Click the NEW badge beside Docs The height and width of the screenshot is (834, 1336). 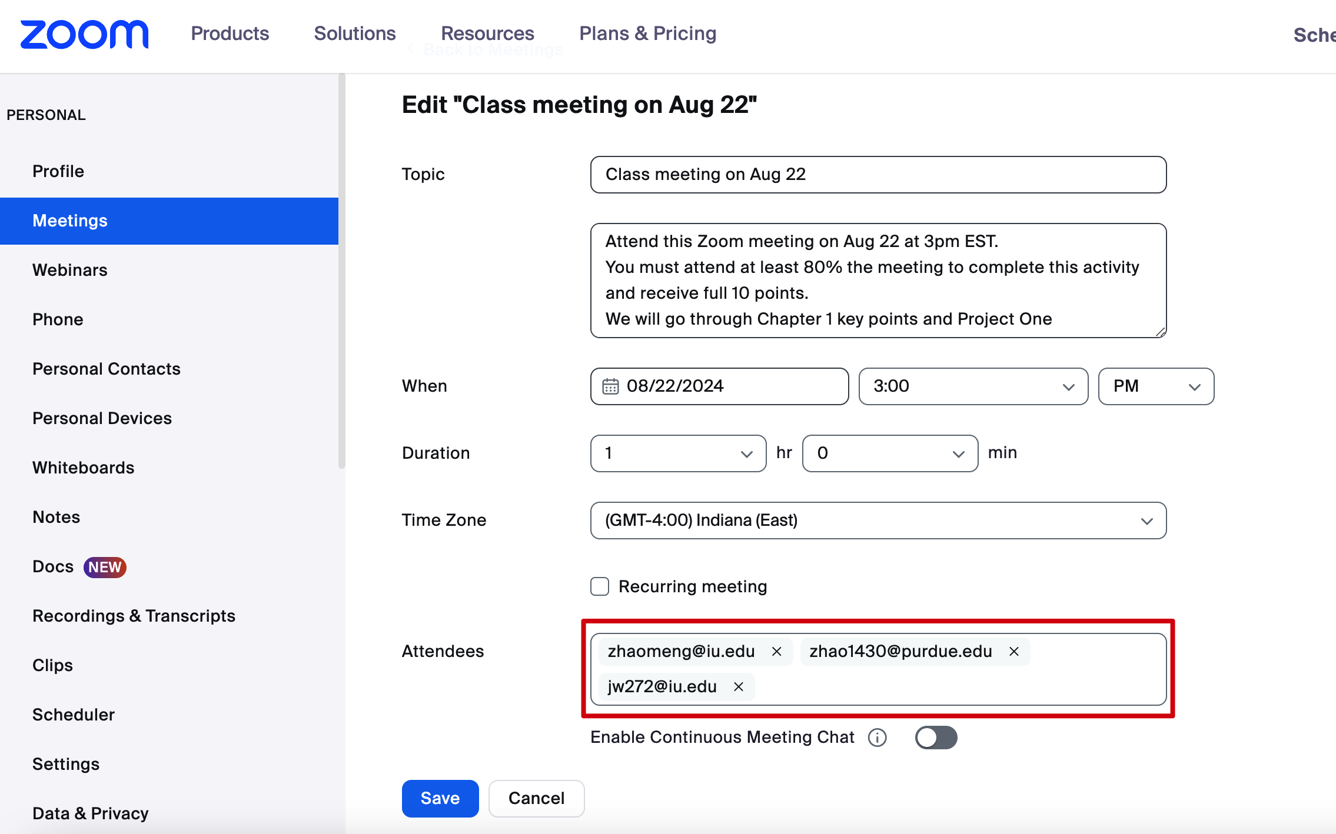(105, 567)
